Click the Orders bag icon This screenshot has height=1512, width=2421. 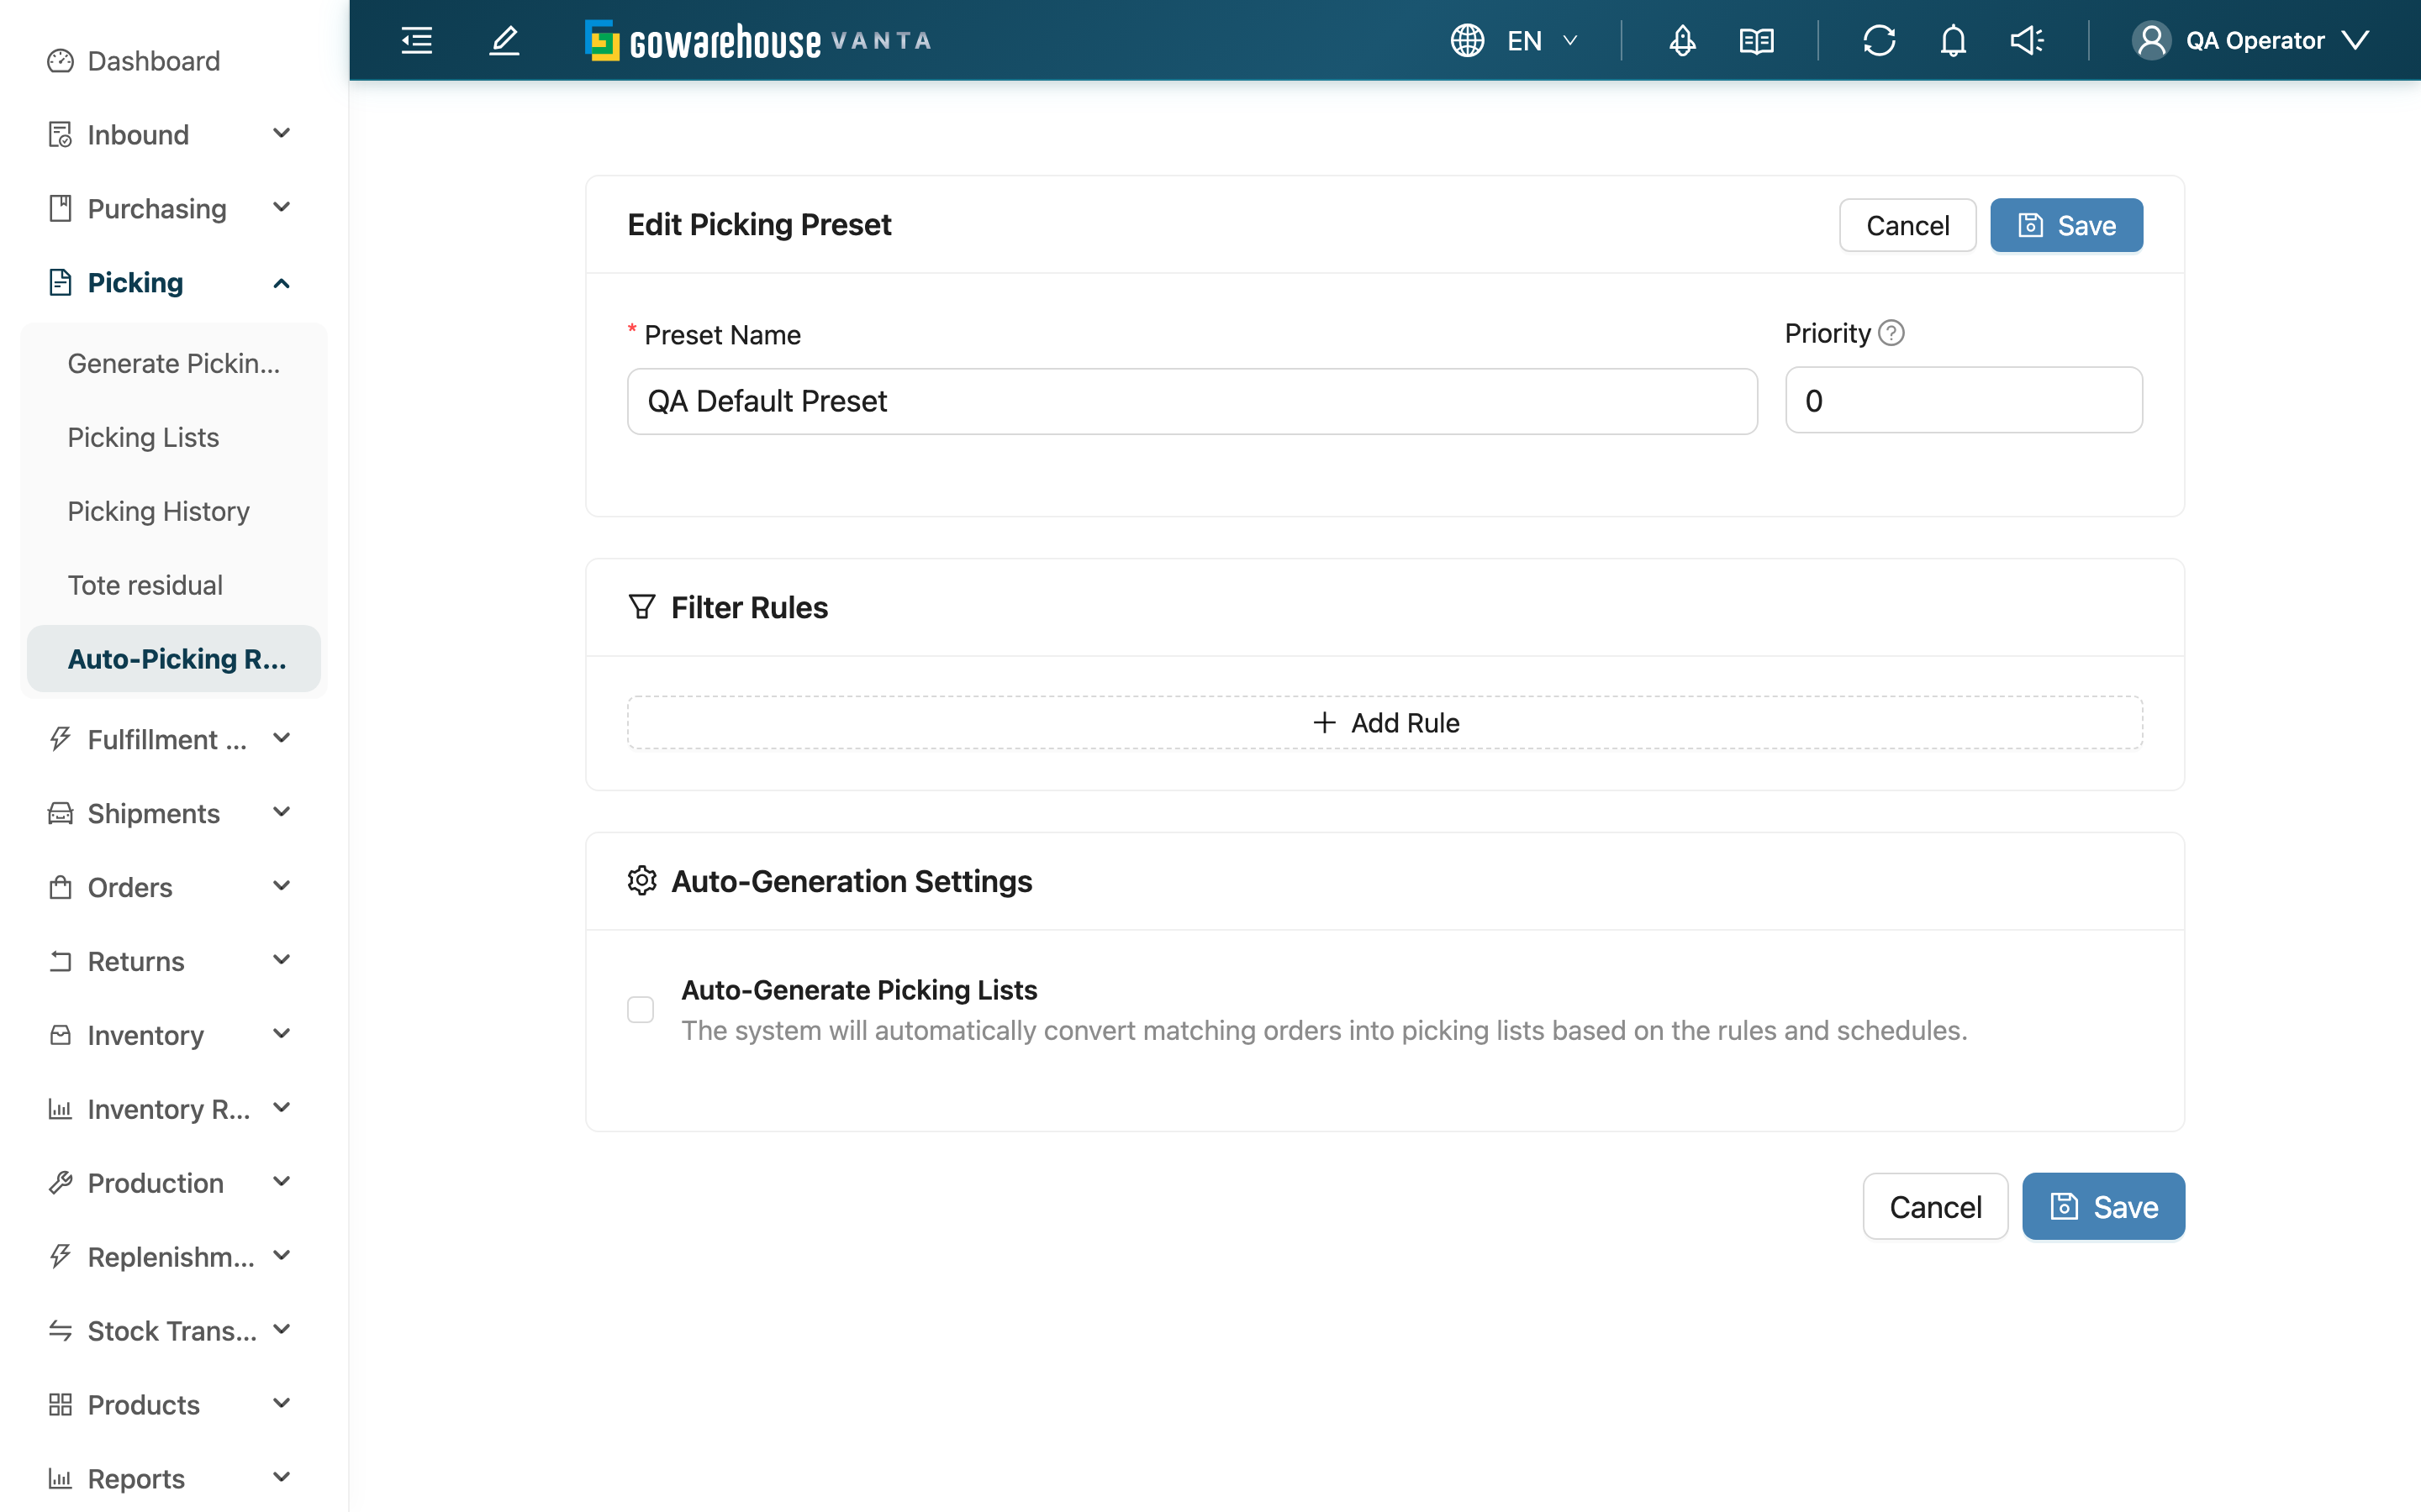[60, 887]
